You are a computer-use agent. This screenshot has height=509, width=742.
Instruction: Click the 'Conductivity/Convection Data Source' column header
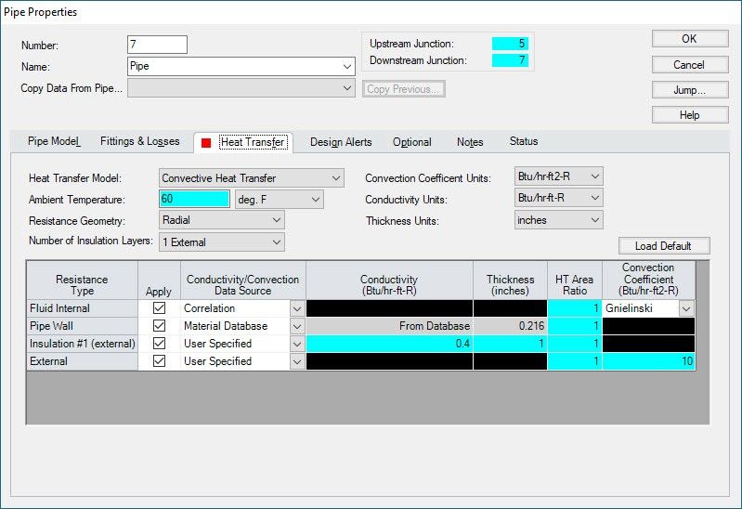(242, 281)
